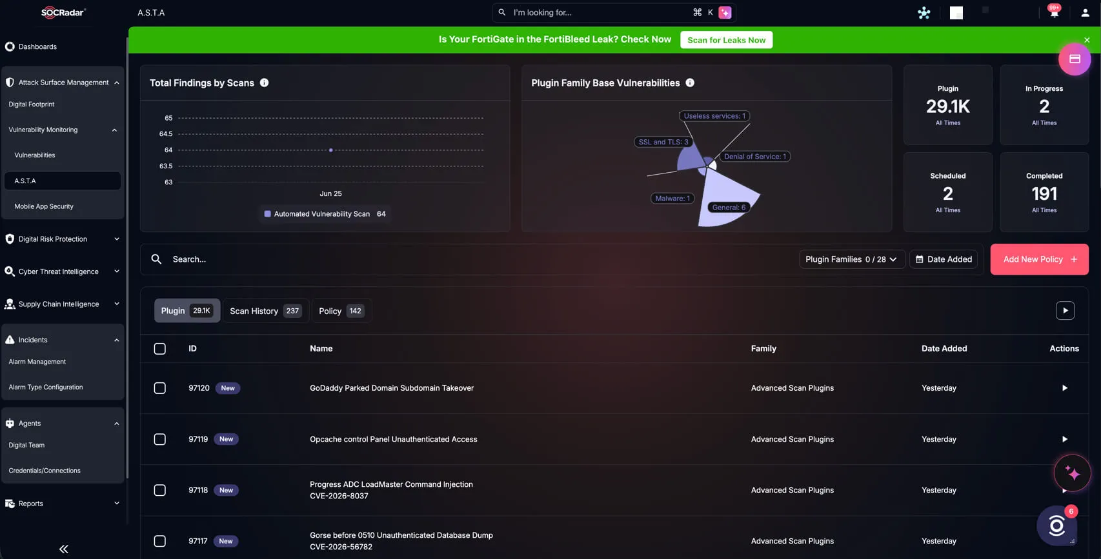1101x559 pixels.
Task: Toggle the select-all checkbox in table header
Action: [x=160, y=349]
